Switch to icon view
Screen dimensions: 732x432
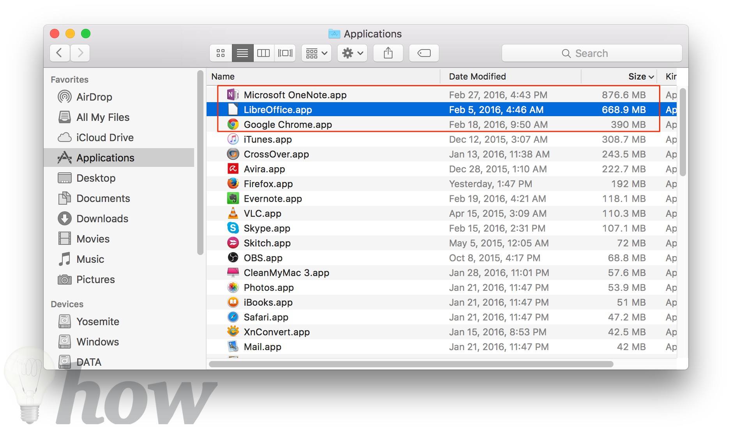pyautogui.click(x=221, y=53)
